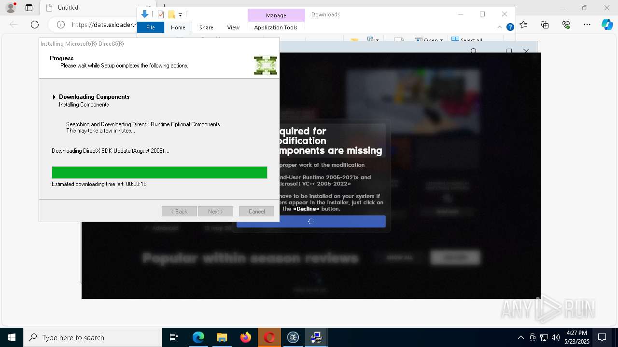Switch to Share ribbon tab
Image resolution: width=618 pixels, height=347 pixels.
pyautogui.click(x=206, y=27)
